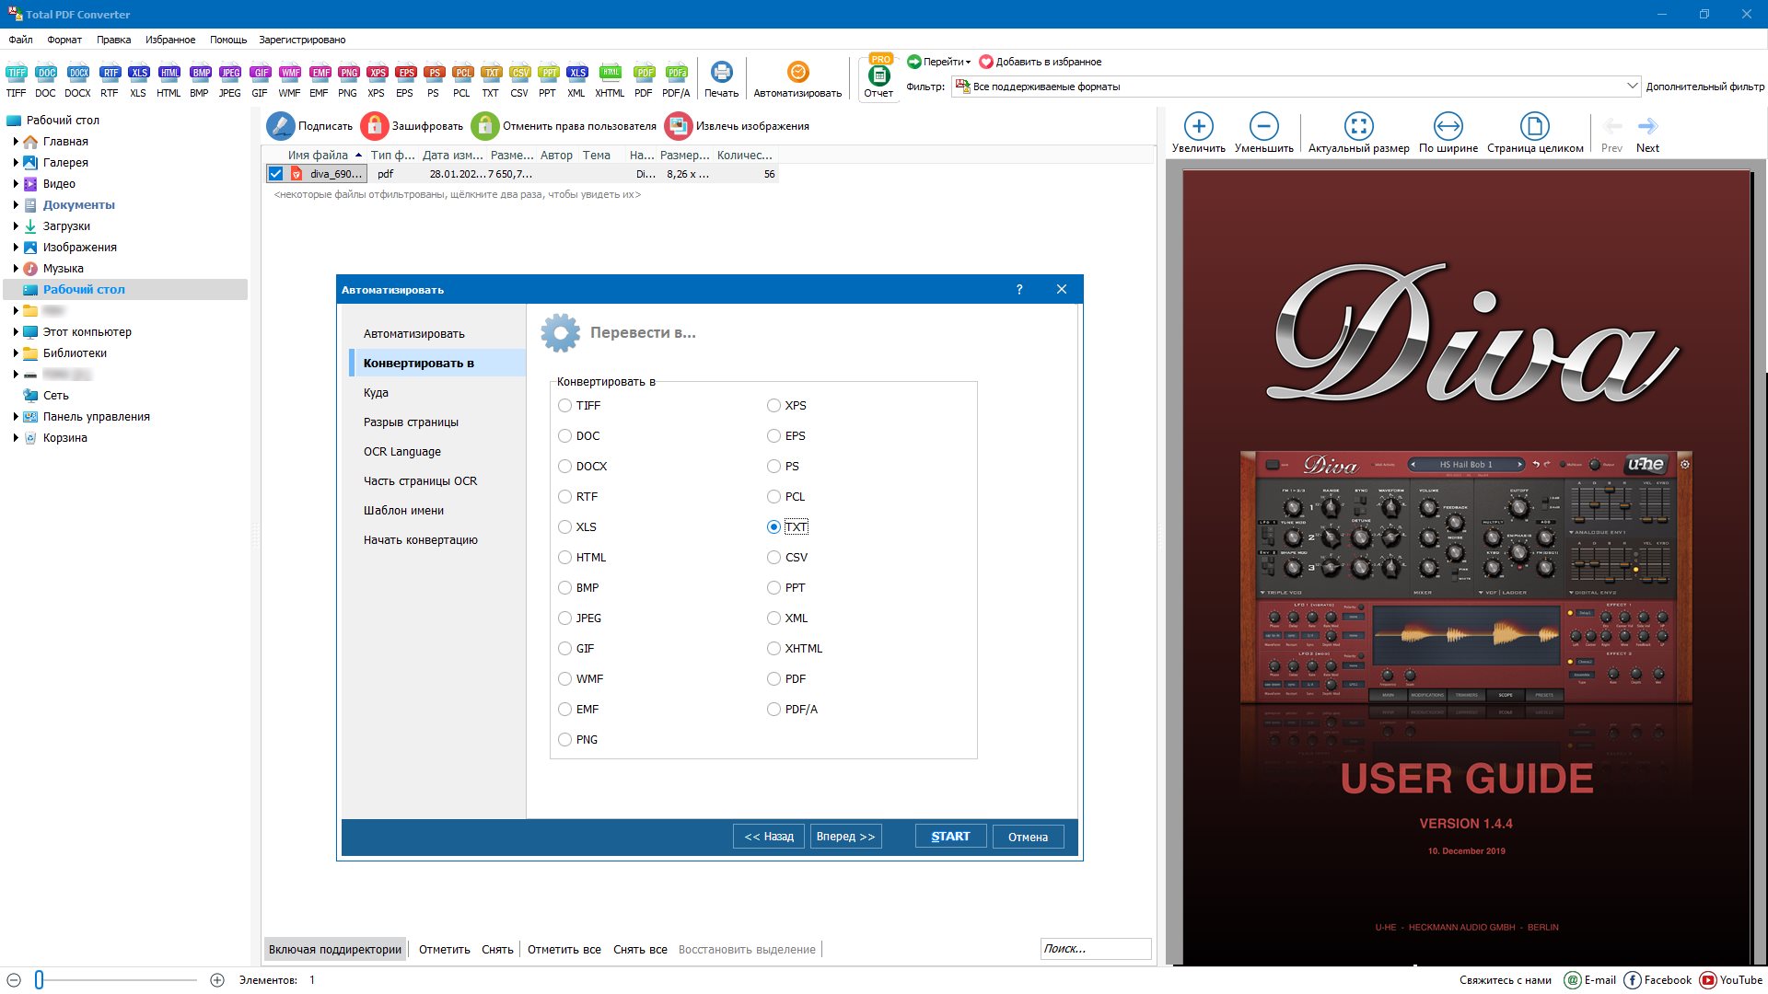Click the Вперед >> button
1768x994 pixels.
(845, 837)
